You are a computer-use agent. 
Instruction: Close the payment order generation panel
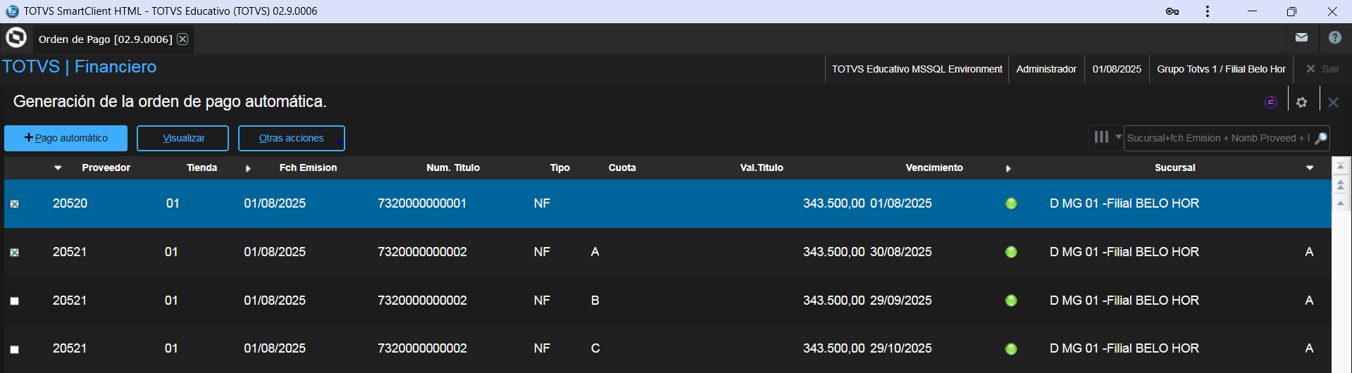coord(1333,102)
